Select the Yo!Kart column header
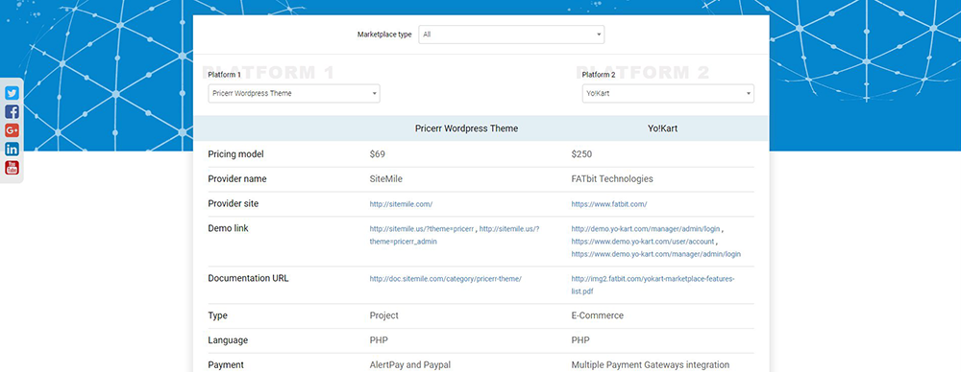Viewport: 961px width, 372px height. (x=662, y=128)
